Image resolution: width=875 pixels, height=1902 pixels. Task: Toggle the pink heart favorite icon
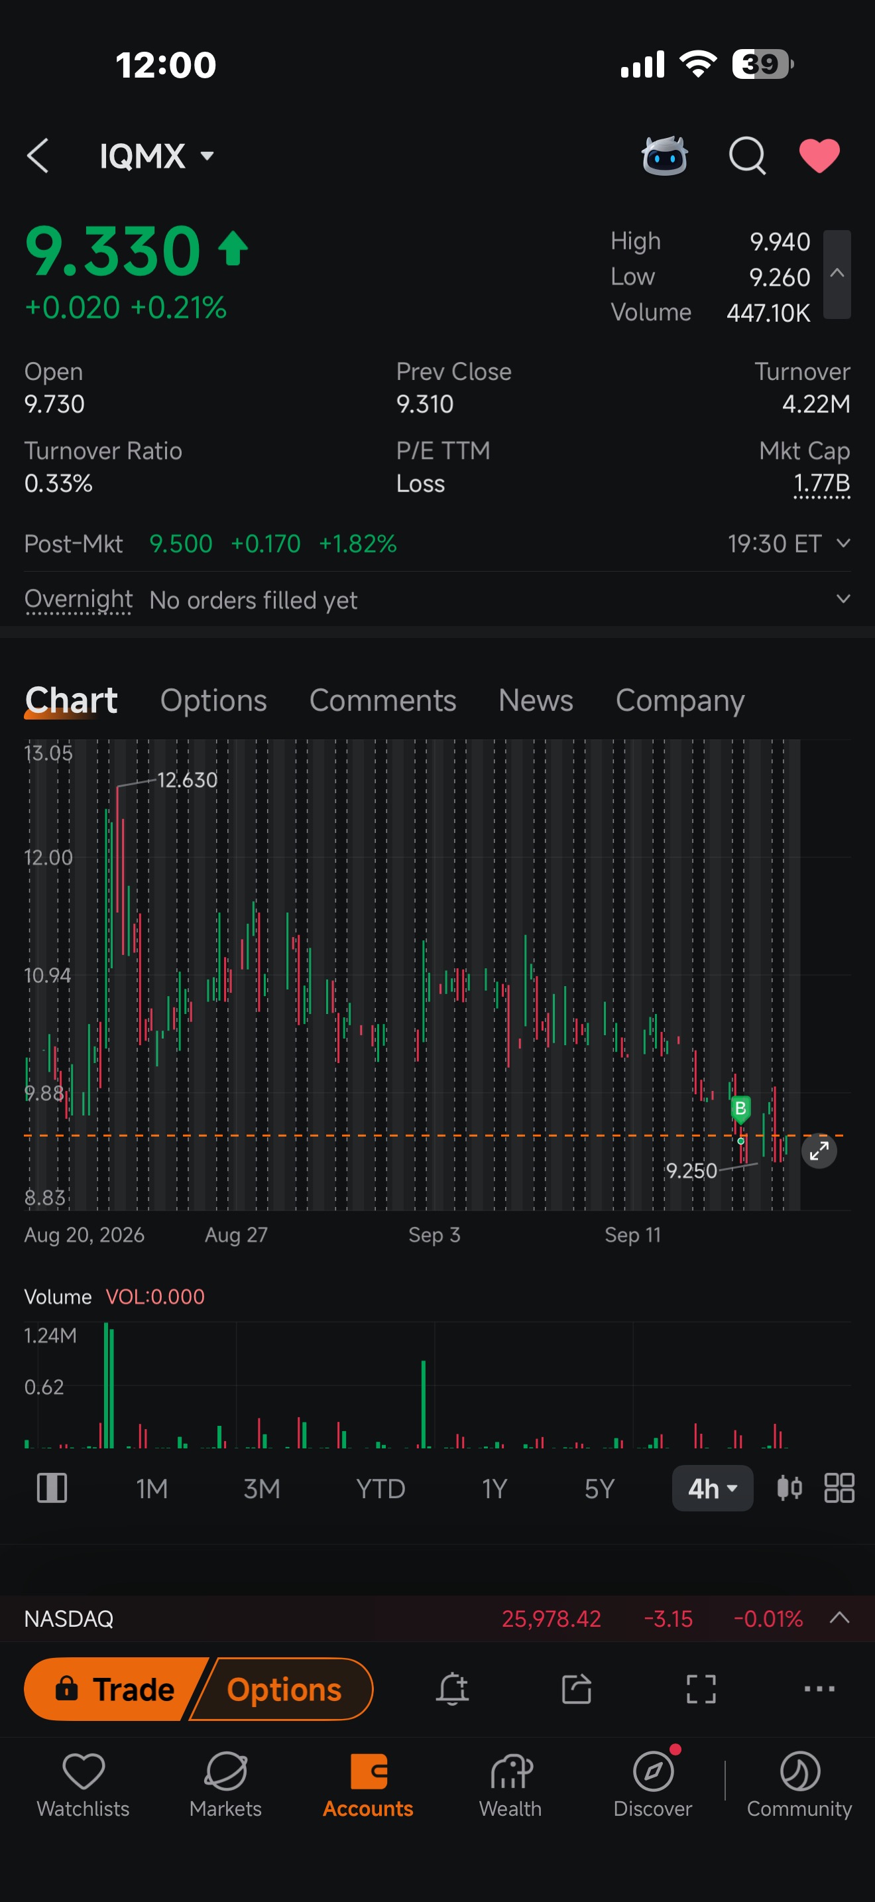tap(820, 156)
